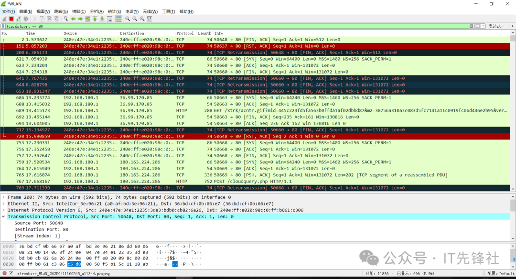
Task: Open the 分析(A) menu
Action: pyautogui.click(x=97, y=11)
